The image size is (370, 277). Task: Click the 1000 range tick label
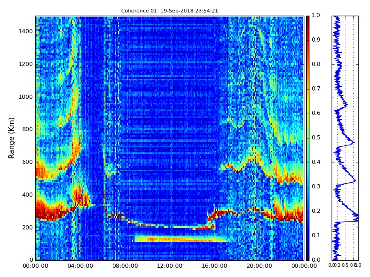25,97
